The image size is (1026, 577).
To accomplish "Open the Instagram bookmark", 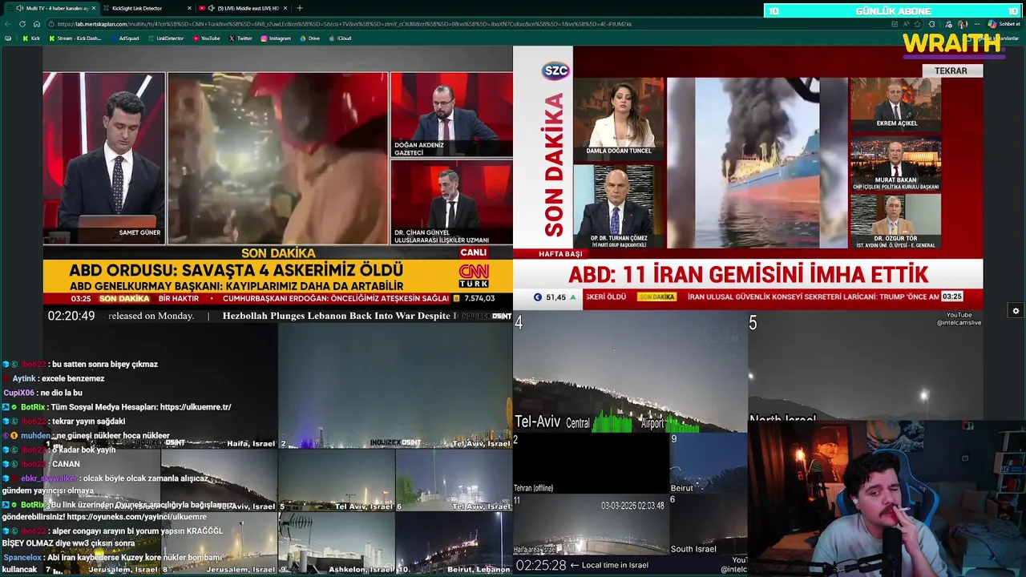I will [x=276, y=38].
